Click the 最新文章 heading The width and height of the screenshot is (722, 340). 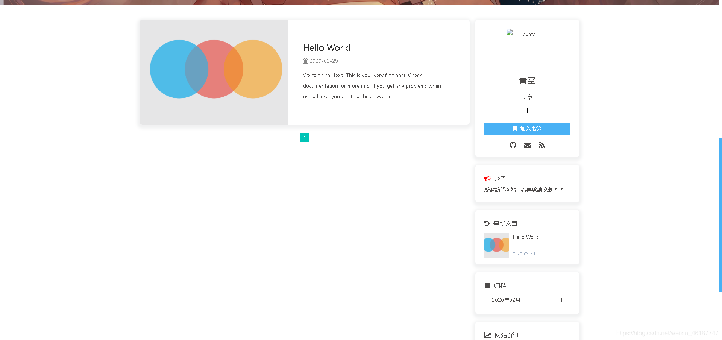(505, 224)
